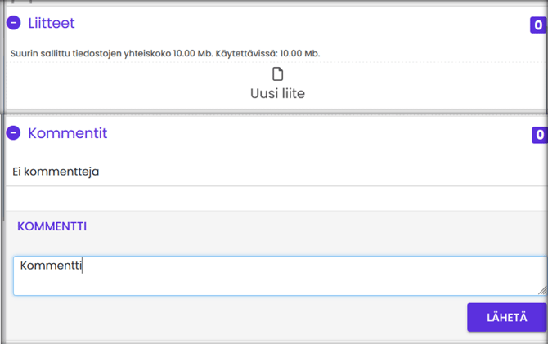Click the purple KOMMENTTI field label
The height and width of the screenshot is (344, 548).
click(52, 226)
